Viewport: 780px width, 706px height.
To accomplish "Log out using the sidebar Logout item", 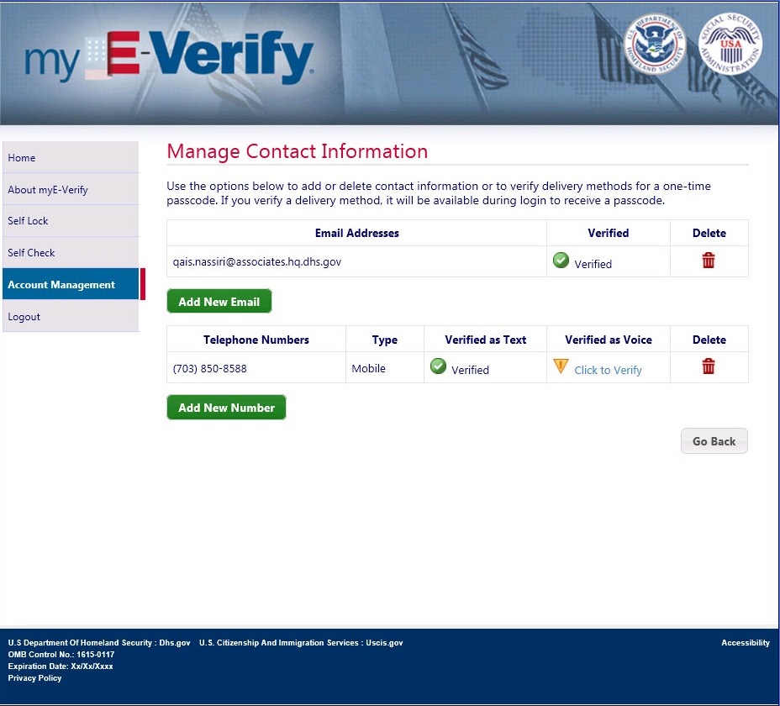I will tap(71, 316).
